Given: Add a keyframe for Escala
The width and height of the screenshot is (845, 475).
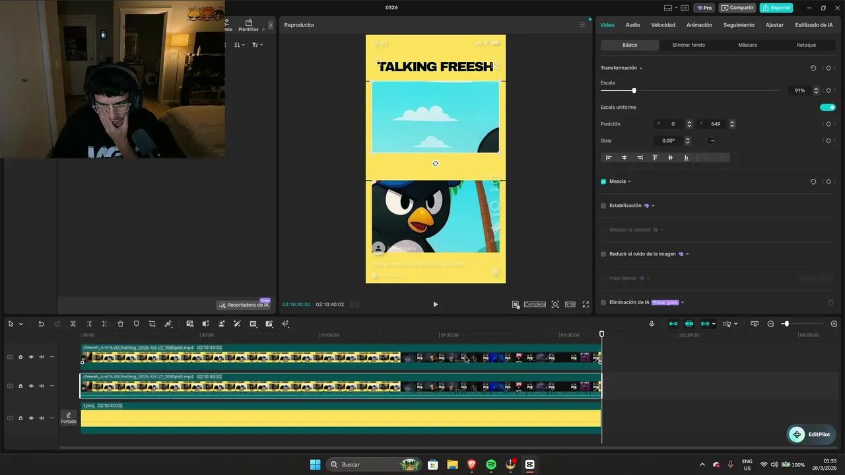Looking at the screenshot, I should [828, 90].
